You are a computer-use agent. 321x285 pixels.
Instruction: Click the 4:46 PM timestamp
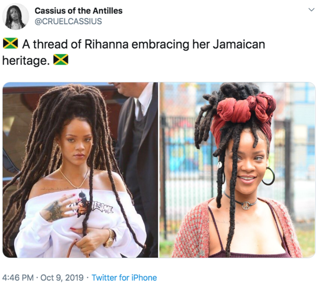click(x=18, y=277)
